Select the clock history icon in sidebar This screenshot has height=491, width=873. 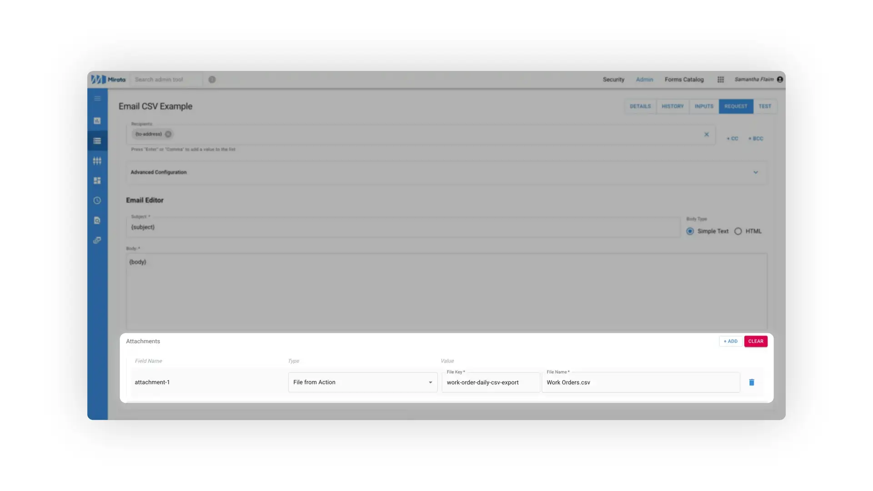[97, 200]
